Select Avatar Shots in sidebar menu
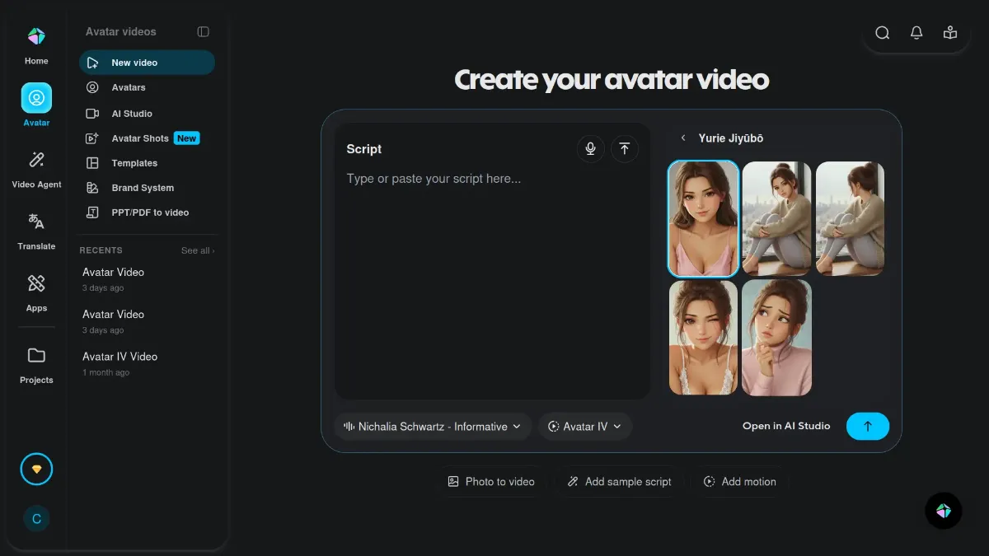Screen dimensions: 989x556 (x=140, y=138)
